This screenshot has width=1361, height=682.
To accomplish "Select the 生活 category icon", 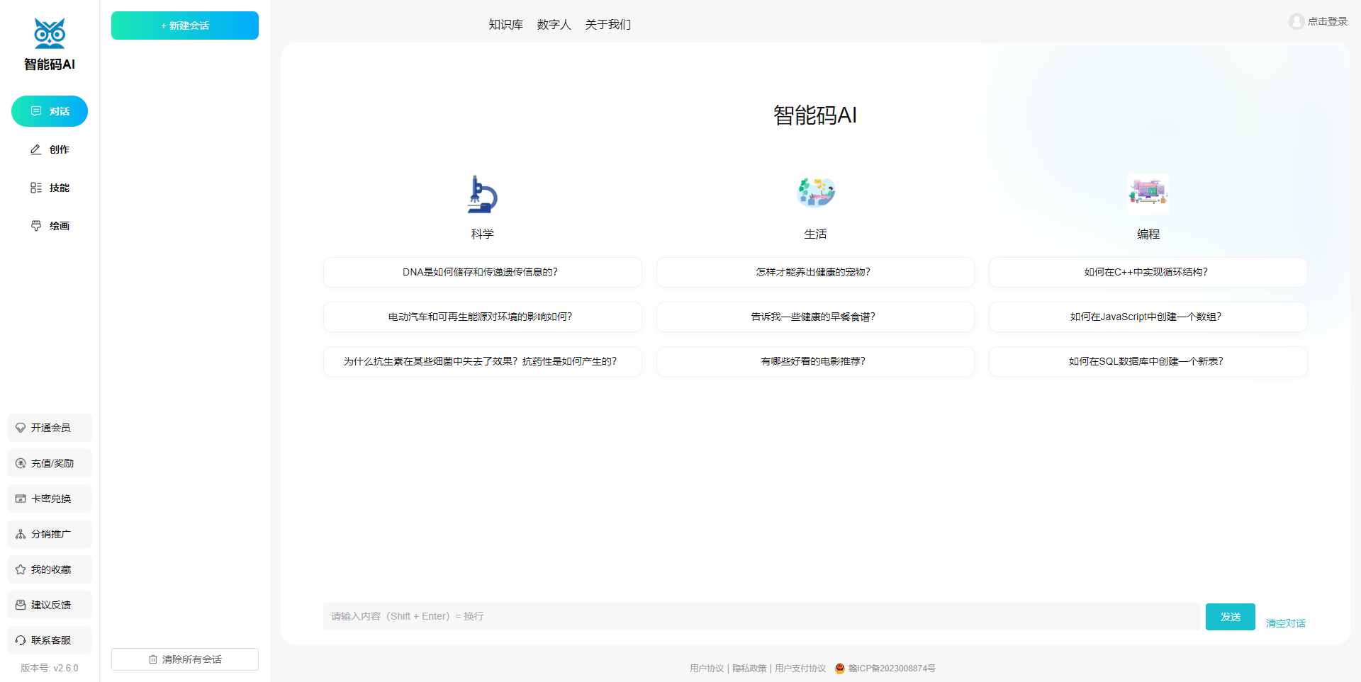I will (815, 193).
